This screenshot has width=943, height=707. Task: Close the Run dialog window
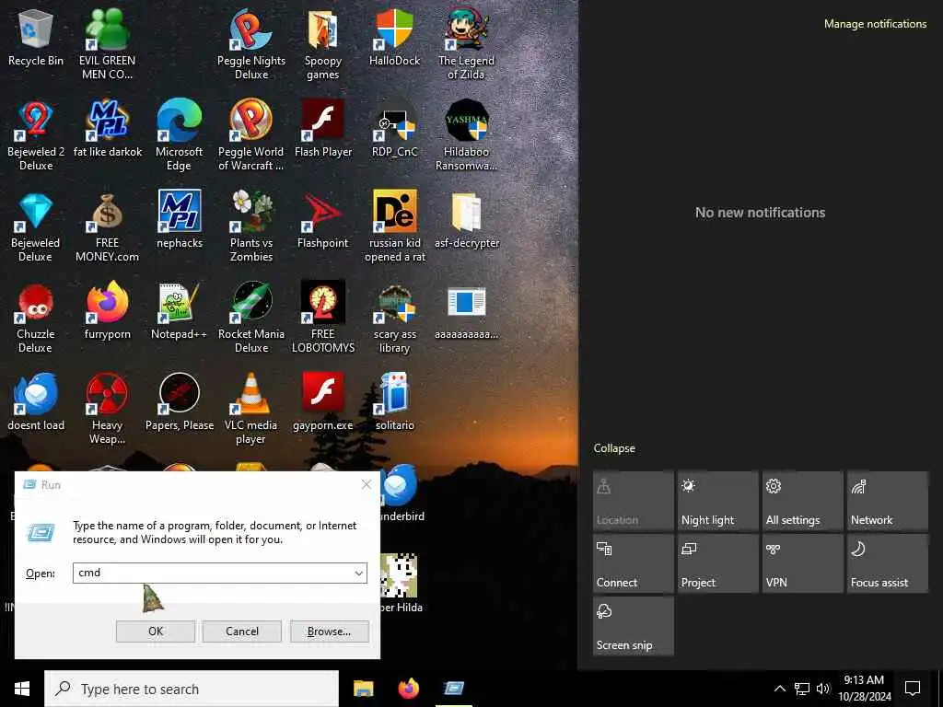tap(367, 484)
